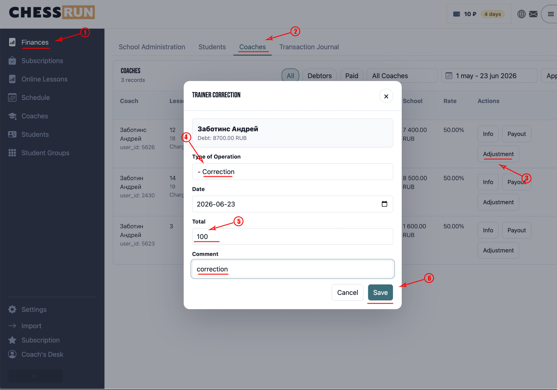The image size is (557, 390).
Task: Click the Student Groups grid icon
Action: coord(12,153)
